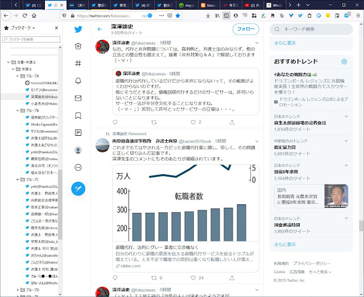Viewport: 364px width, 297px height.
Task: Click the page vertical scrollbar thumb
Action: point(361,226)
